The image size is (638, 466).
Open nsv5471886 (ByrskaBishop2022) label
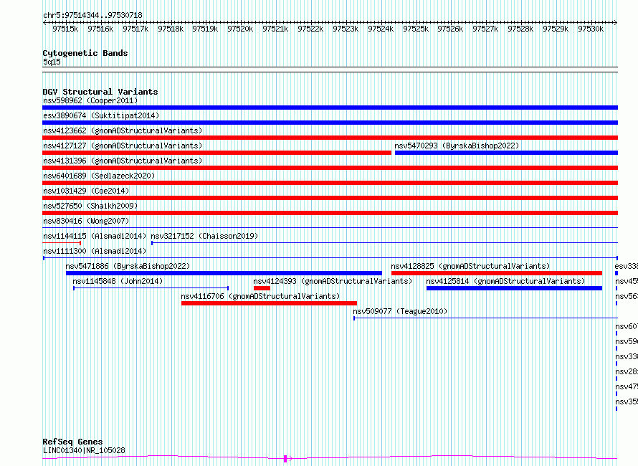coord(128,266)
